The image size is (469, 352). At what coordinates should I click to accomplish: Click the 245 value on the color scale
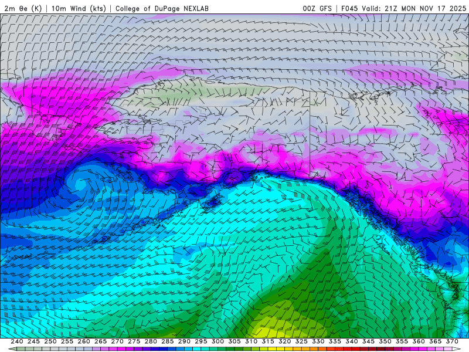click(x=33, y=341)
